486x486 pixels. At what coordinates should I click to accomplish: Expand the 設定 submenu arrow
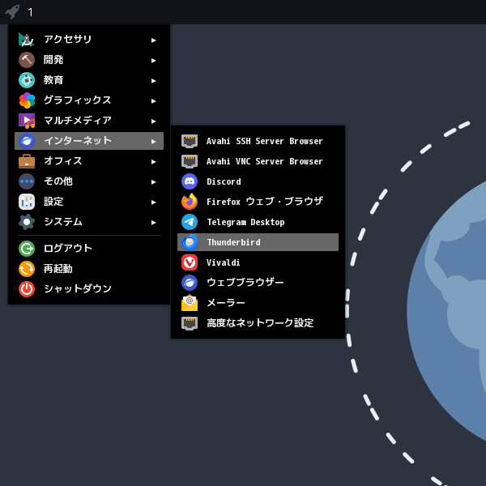153,202
